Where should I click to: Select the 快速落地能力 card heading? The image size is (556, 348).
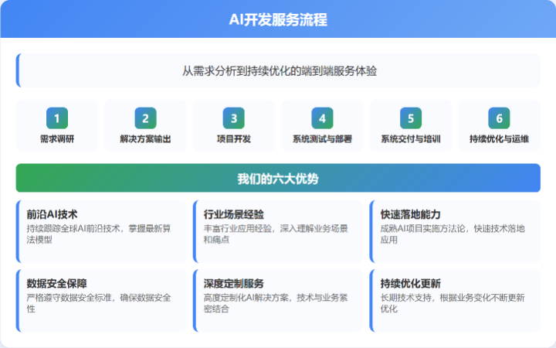pos(411,214)
